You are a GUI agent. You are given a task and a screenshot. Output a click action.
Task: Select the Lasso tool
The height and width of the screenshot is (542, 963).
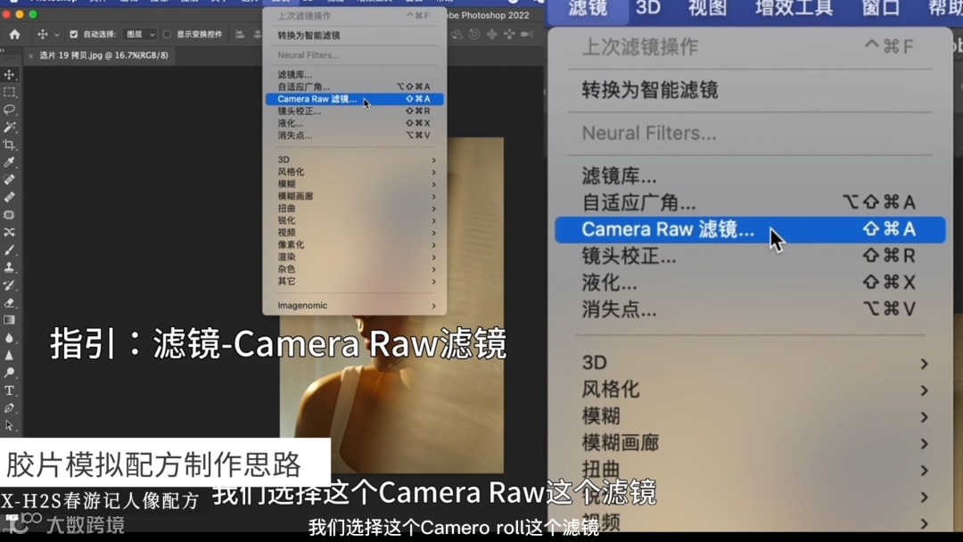point(9,110)
